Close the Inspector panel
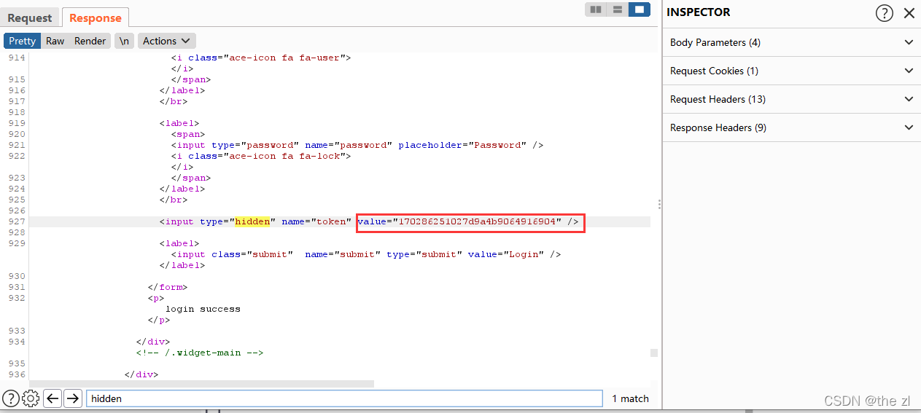The height and width of the screenshot is (413, 921). click(x=909, y=12)
